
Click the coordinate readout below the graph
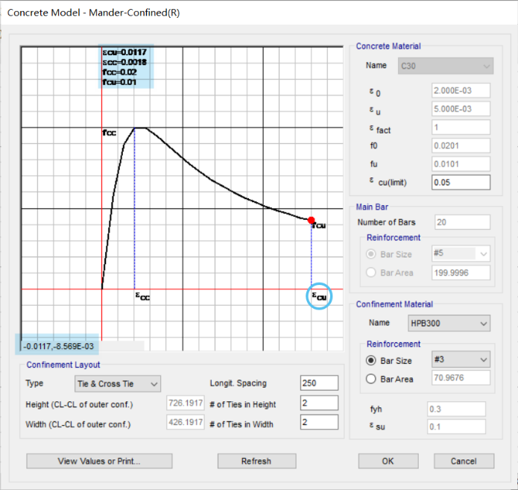[59, 346]
